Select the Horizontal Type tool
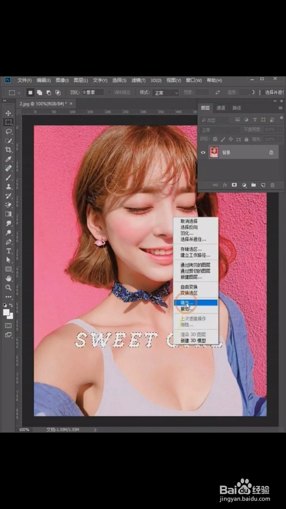The image size is (286, 509). coord(8,251)
